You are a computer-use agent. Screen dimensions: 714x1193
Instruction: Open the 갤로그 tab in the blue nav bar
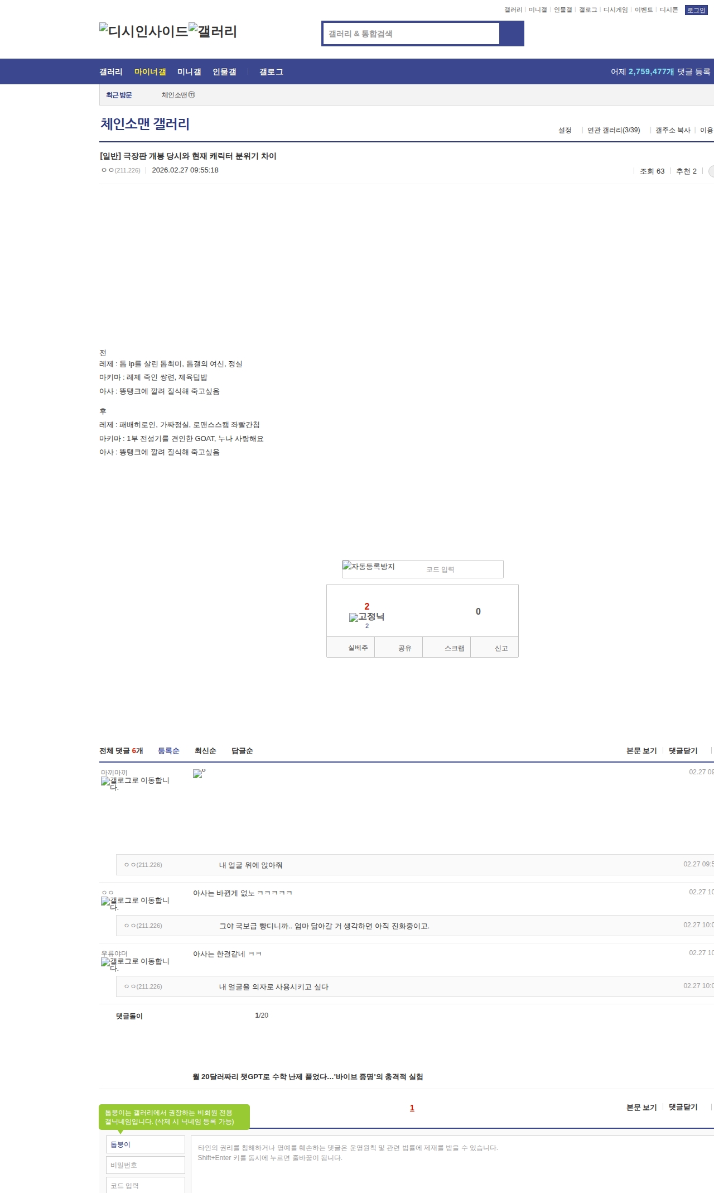271,72
